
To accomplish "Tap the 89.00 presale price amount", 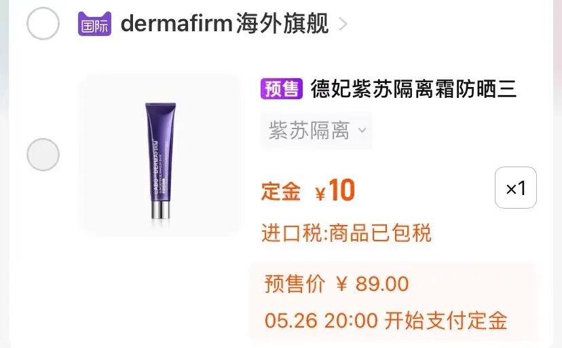I will point(382,284).
